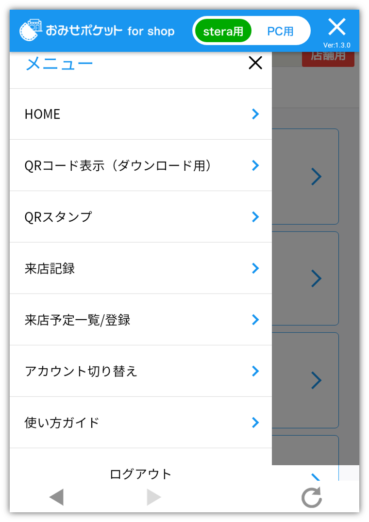The width and height of the screenshot is (369, 522).
Task: Select アカウント切り替え entry
Action: coord(141,371)
